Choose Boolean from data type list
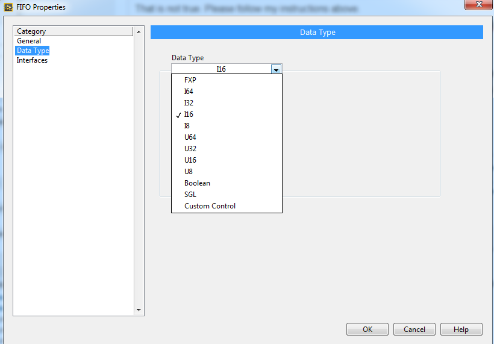 227,183
